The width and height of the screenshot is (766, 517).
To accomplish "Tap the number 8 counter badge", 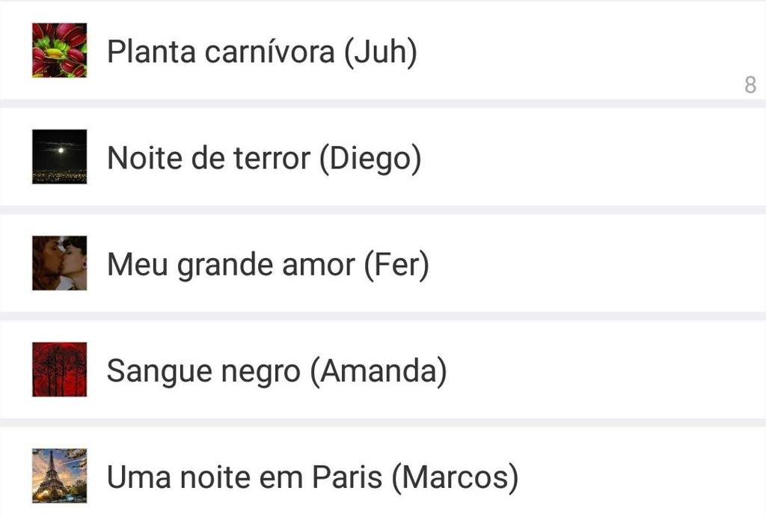I will [750, 85].
